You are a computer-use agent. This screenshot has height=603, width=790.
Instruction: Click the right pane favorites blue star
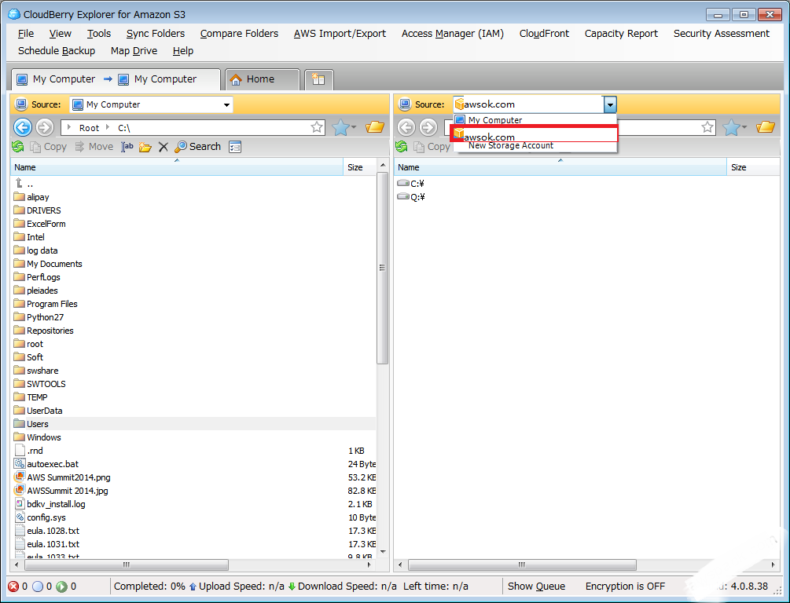(732, 127)
